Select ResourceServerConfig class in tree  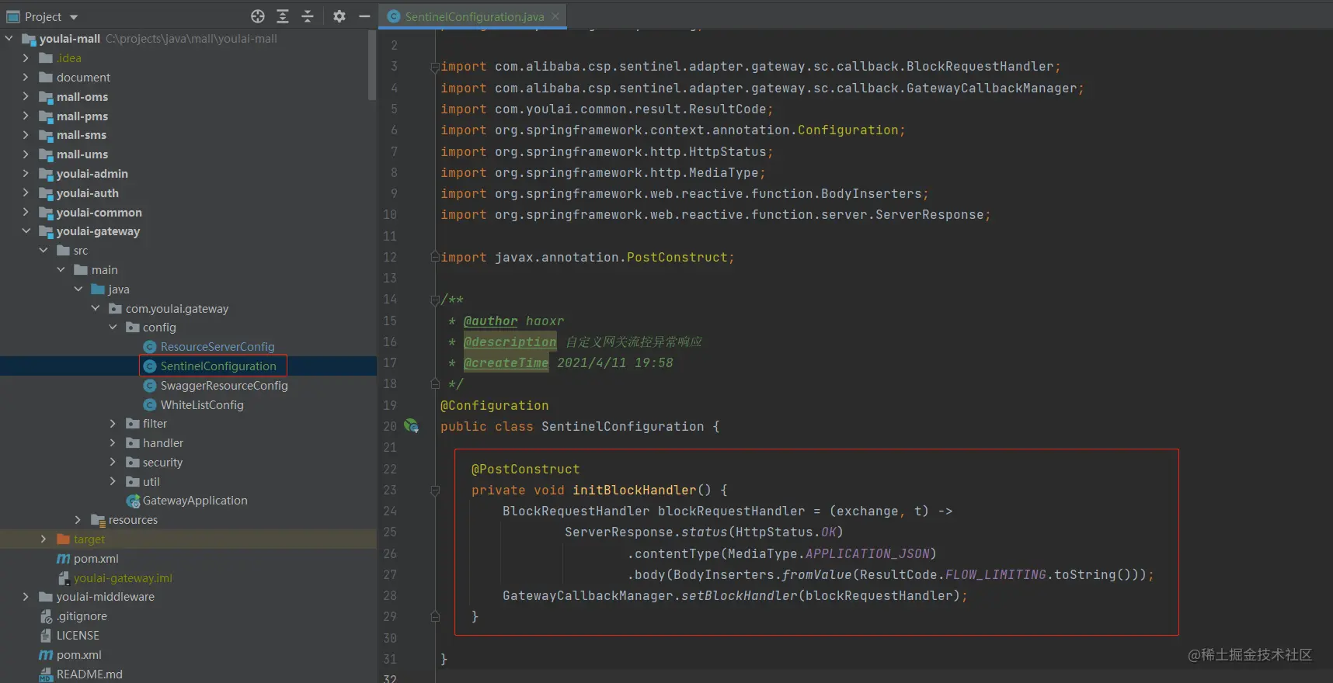click(x=218, y=347)
